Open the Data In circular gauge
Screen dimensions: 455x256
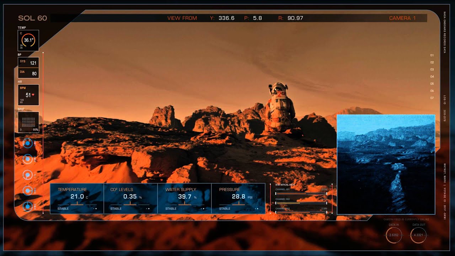pyautogui.click(x=394, y=235)
